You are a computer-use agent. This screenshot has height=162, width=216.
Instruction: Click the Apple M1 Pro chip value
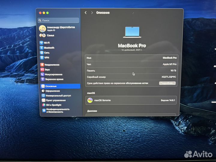169,64
